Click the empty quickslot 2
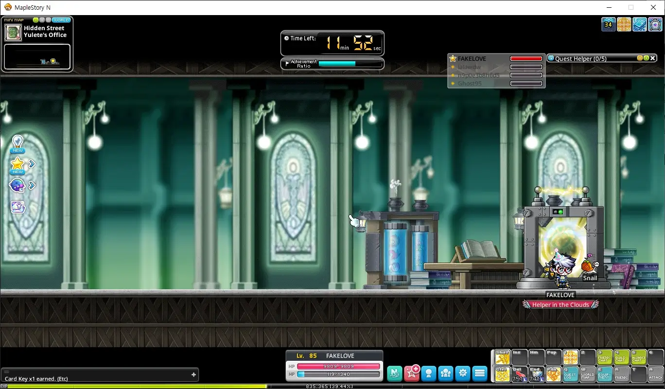This screenshot has height=389, width=665. coord(587,357)
